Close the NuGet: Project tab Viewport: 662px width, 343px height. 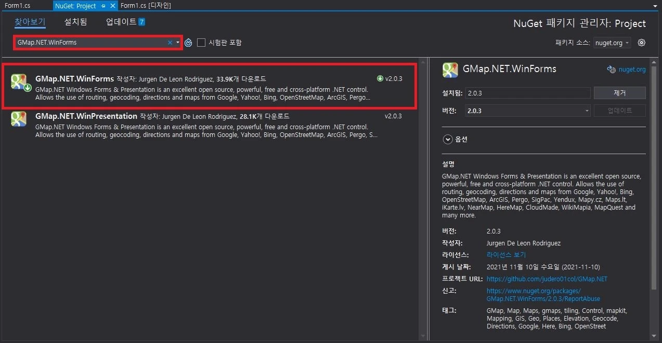click(x=113, y=6)
